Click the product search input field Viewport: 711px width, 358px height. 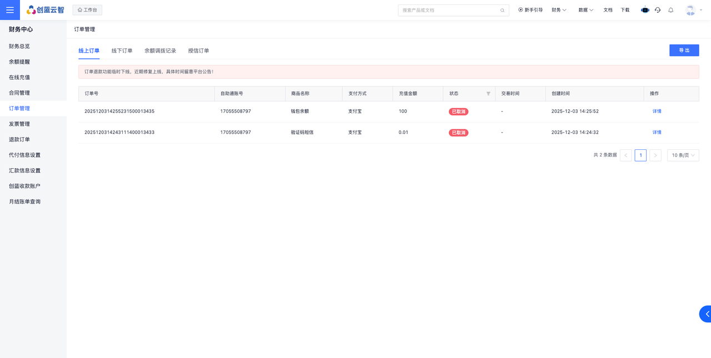(448, 11)
